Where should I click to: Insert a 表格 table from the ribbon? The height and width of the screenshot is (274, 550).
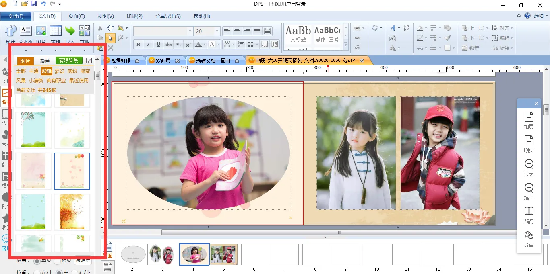coord(56,31)
